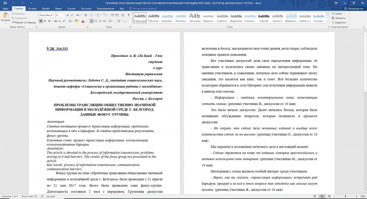Activate Format Painter (Формат по образцу)
The image size is (367, 199).
point(24,22)
